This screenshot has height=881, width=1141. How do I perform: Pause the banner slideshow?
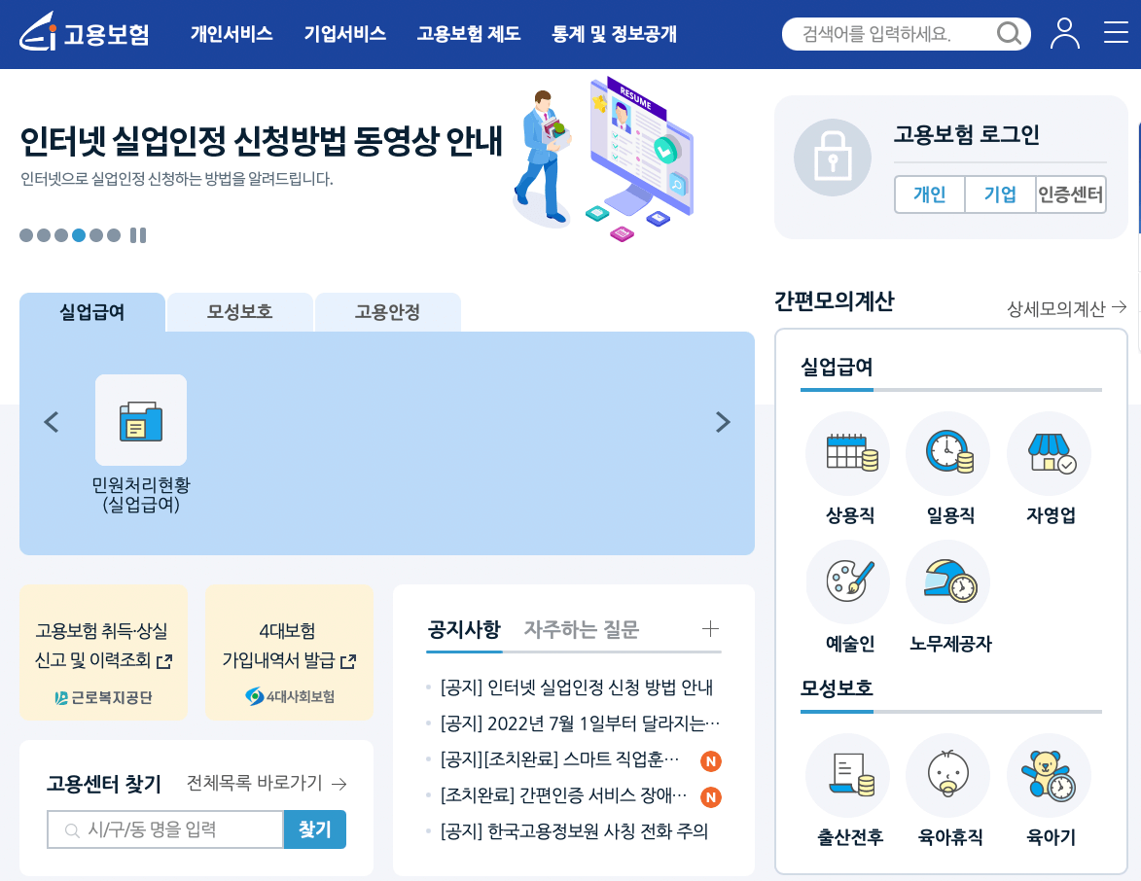pyautogui.click(x=137, y=234)
